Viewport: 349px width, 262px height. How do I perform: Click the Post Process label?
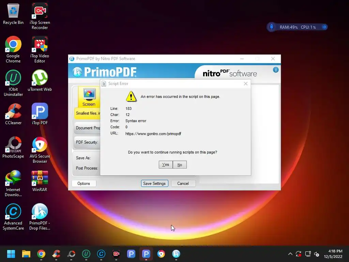[87, 168]
